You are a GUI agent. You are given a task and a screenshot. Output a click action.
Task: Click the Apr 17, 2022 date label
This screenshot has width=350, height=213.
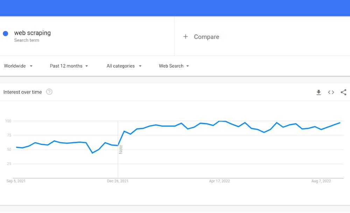click(219, 181)
